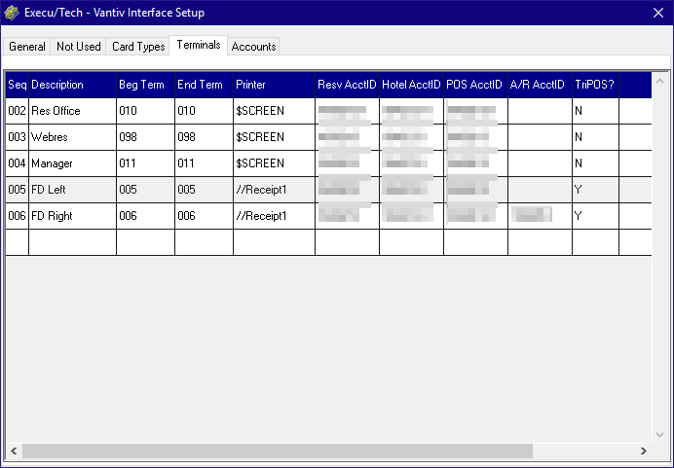
Task: Click the Printer column header
Action: coord(274,85)
